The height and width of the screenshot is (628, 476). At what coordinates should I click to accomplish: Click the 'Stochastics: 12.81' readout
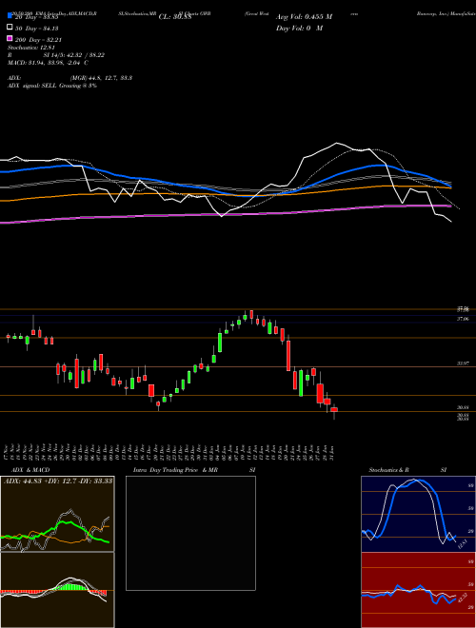point(31,48)
